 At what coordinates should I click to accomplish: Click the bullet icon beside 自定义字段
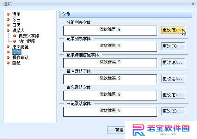(15, 36)
